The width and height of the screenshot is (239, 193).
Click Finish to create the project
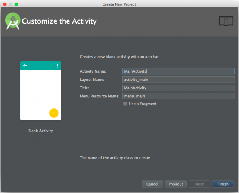pos(223,184)
